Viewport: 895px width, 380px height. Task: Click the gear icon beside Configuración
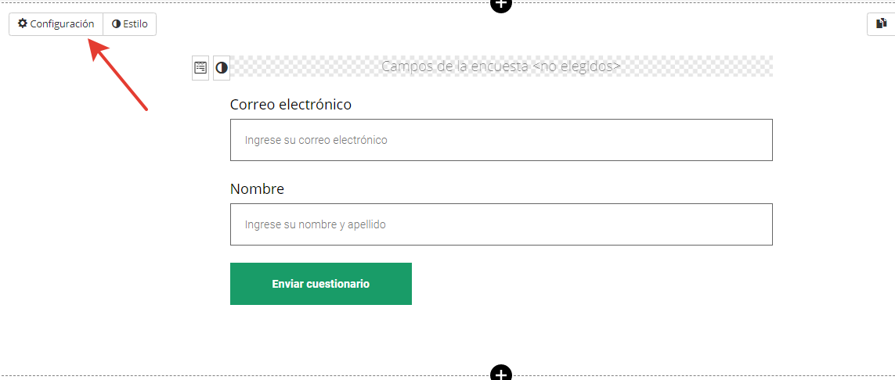pyautogui.click(x=22, y=24)
